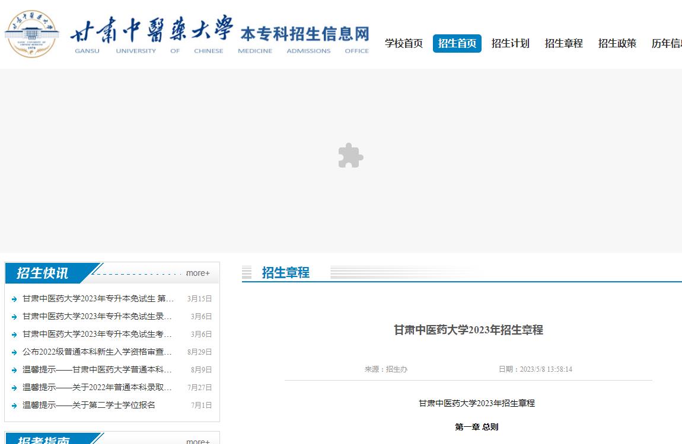Click the striped icon beside 招生章程 heading
The width and height of the screenshot is (682, 444).
click(x=247, y=272)
